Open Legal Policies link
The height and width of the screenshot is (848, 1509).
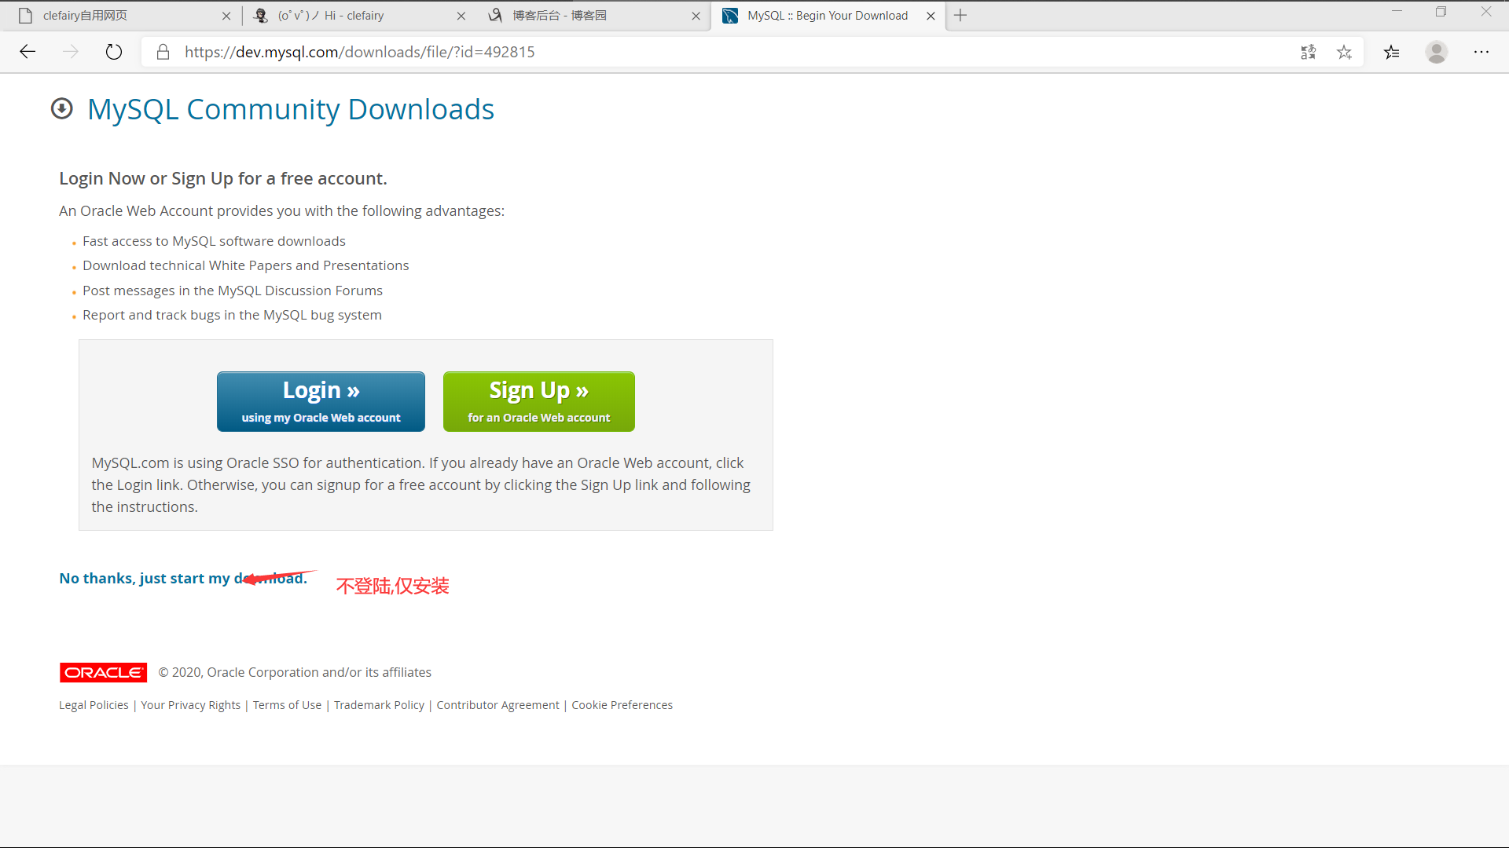tap(94, 705)
